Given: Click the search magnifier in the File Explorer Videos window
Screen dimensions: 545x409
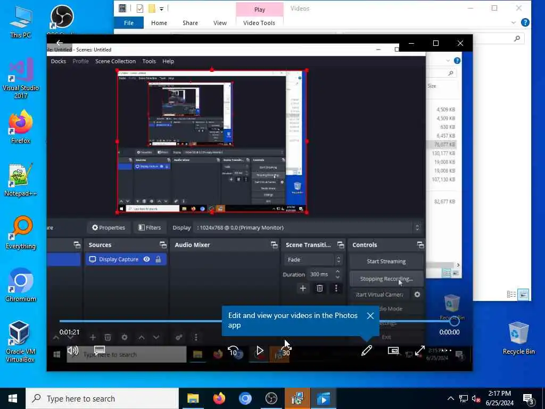Looking at the screenshot, I should point(517,38).
